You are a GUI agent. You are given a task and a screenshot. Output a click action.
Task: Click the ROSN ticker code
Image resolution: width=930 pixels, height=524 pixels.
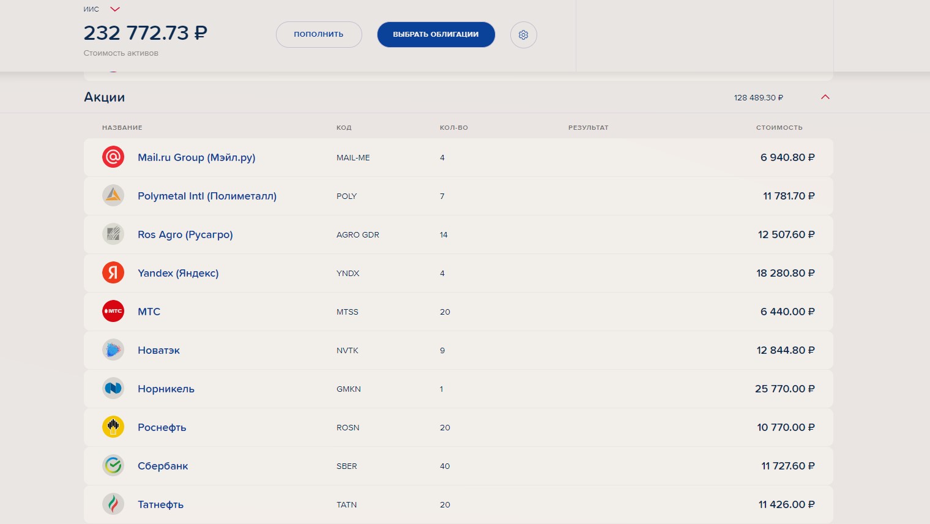click(348, 427)
